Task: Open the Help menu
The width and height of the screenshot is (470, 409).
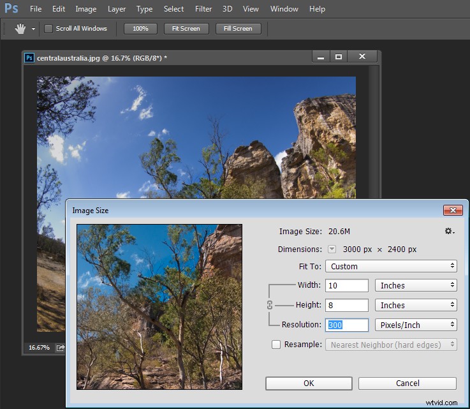Action: (317, 9)
